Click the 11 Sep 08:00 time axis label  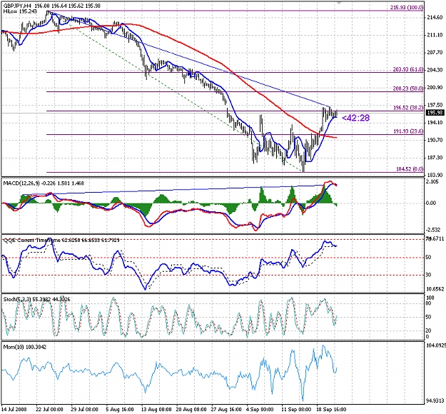point(296,410)
